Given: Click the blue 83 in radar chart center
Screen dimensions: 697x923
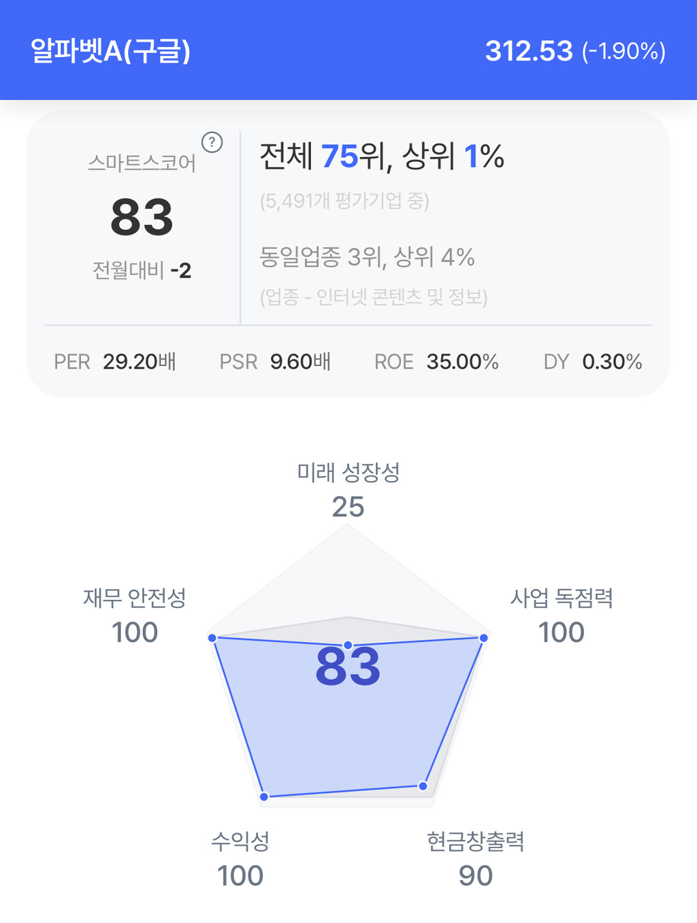Looking at the screenshot, I should 348,667.
